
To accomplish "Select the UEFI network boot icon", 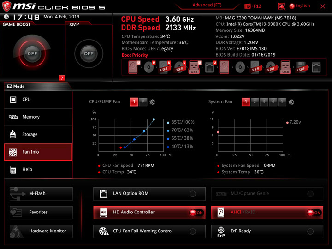I will [x=210, y=67].
